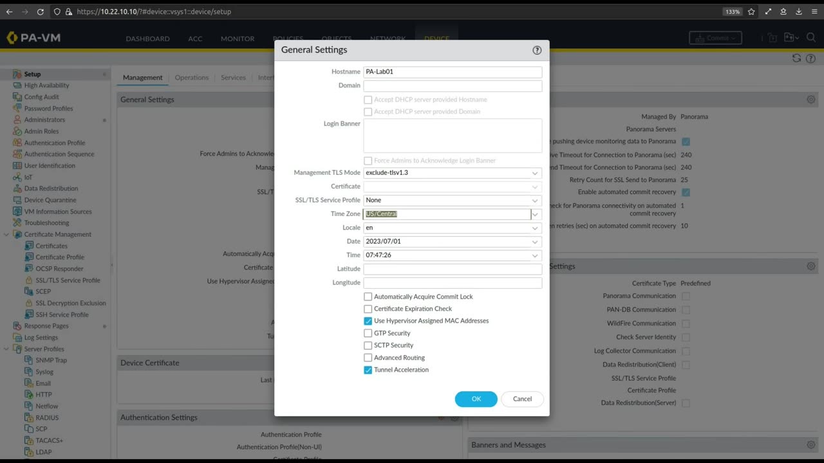Viewport: 824px width, 463px height.
Task: Enable Advanced Routing checkbox
Action: 368,358
